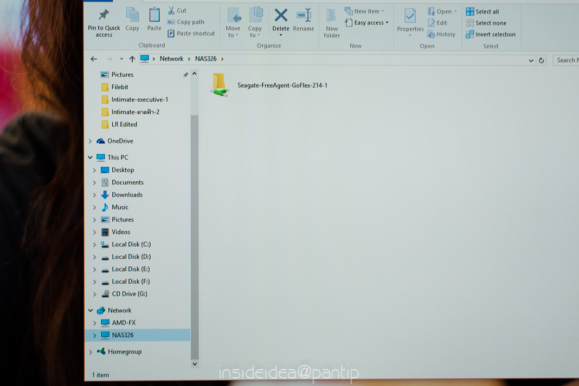Click the Copy path icon
579x386 pixels.
click(171, 22)
